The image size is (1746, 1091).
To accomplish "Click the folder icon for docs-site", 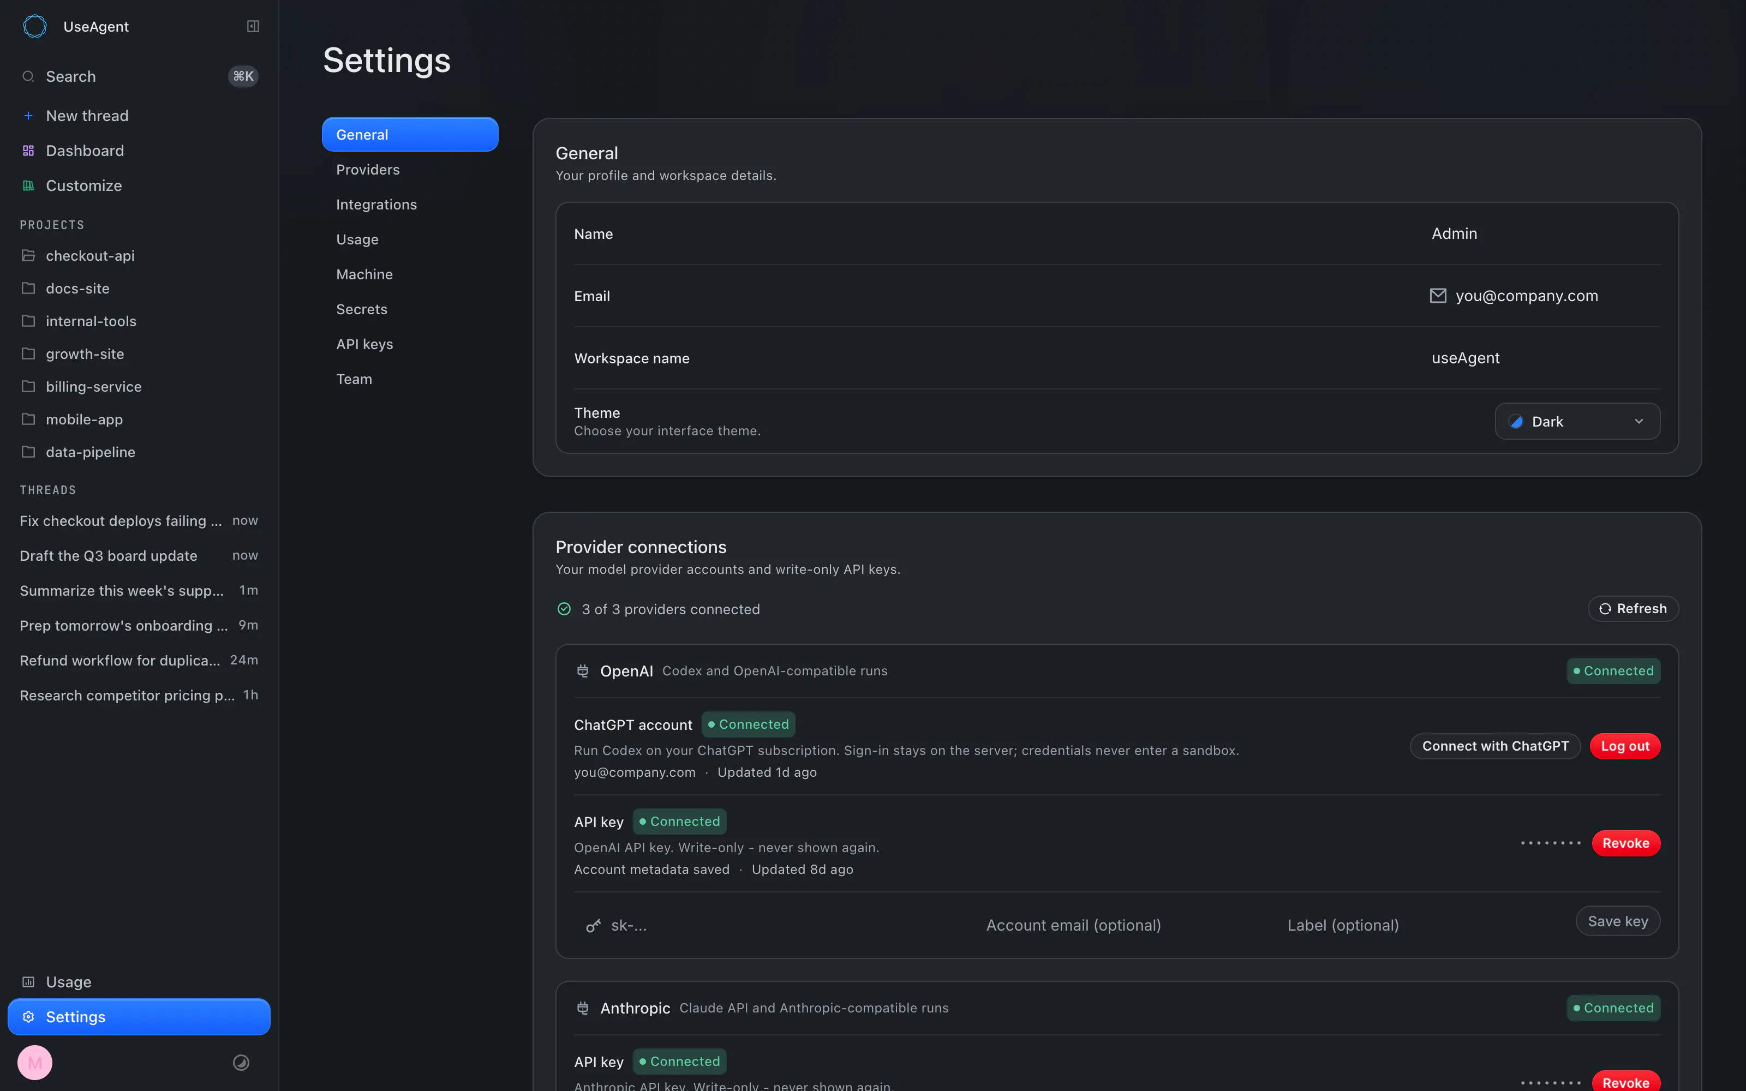I will pos(28,289).
